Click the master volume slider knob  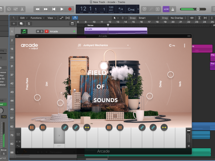(x=198, y=9)
